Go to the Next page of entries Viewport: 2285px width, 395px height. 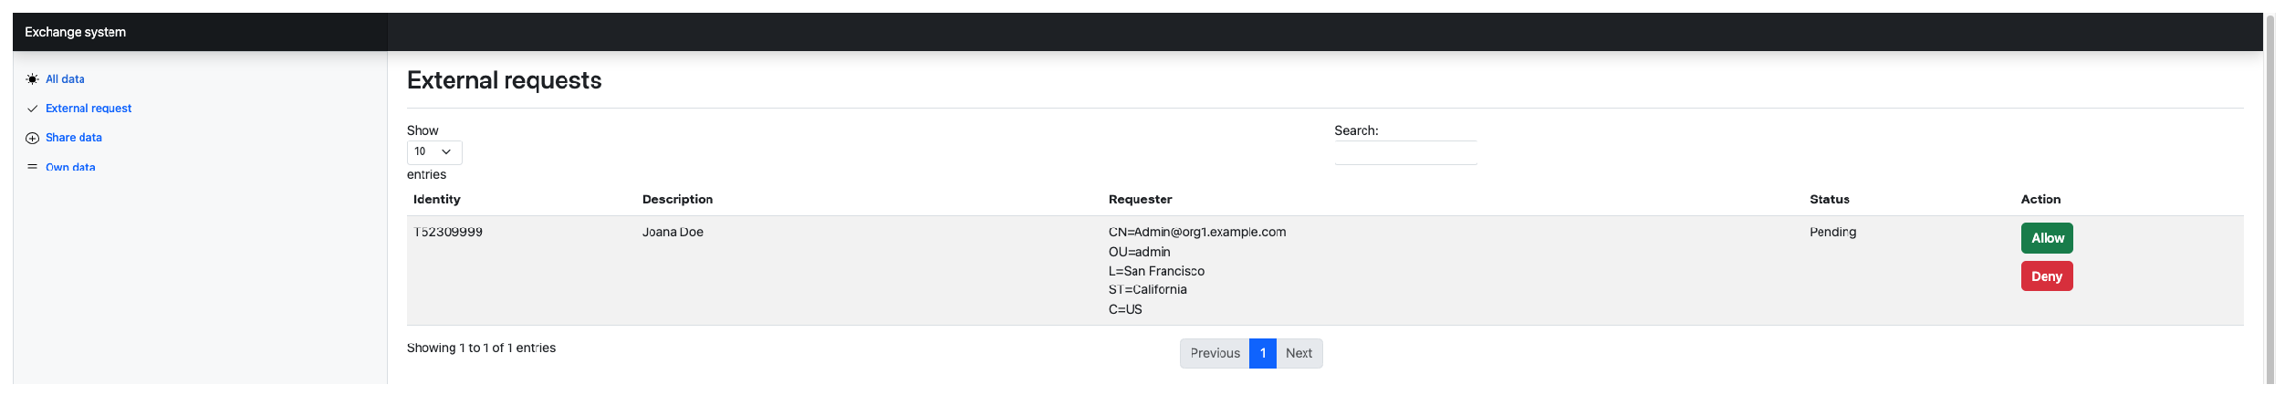click(x=1298, y=354)
